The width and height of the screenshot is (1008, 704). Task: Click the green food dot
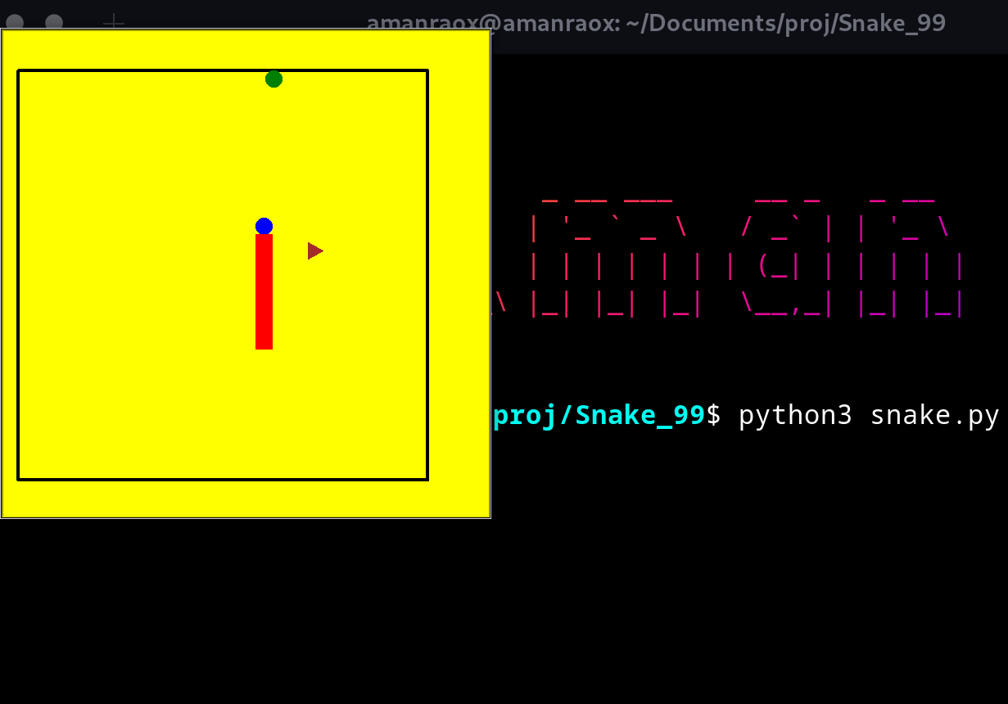tap(273, 79)
